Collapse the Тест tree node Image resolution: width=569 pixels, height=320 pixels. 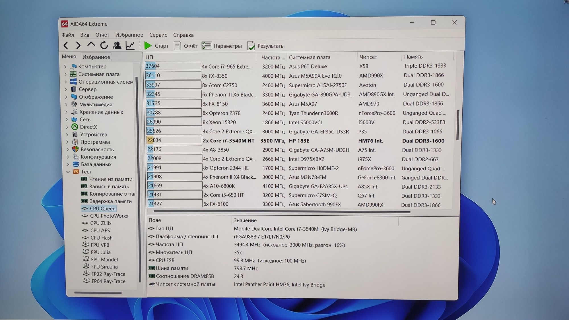[68, 172]
